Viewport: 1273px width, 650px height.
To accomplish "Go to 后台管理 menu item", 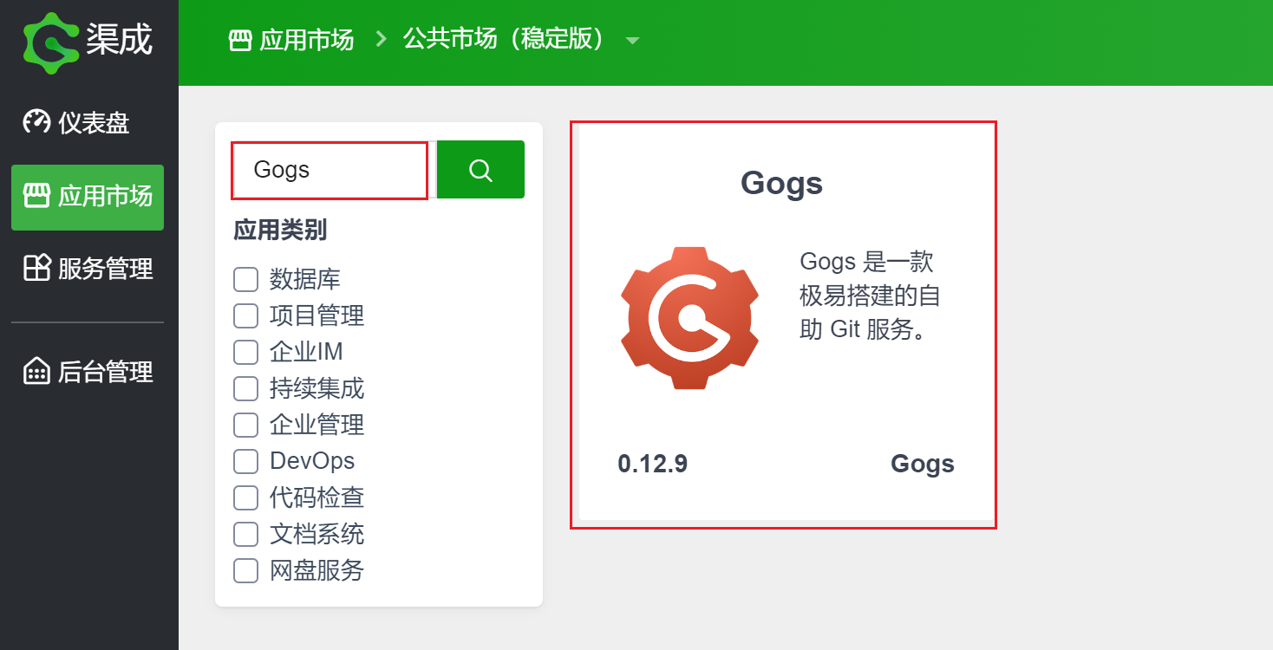I will tap(104, 373).
